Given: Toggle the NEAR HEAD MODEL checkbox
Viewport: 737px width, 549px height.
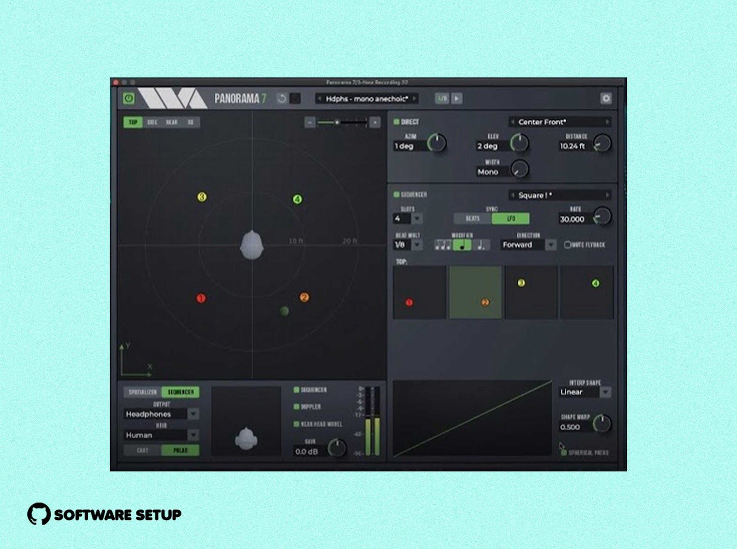Looking at the screenshot, I should (x=297, y=424).
